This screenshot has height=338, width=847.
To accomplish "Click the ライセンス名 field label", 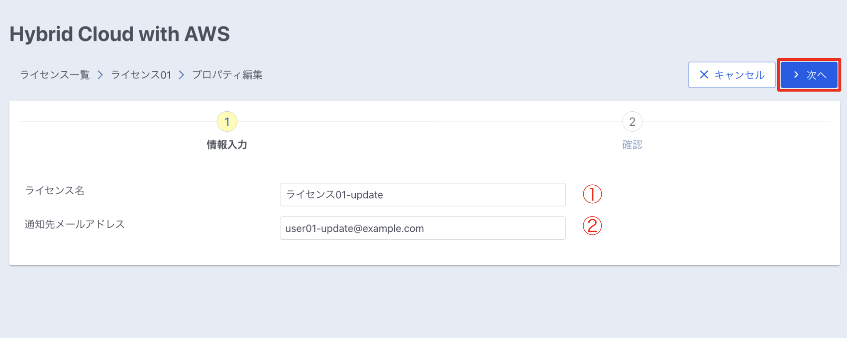I will pos(55,190).
